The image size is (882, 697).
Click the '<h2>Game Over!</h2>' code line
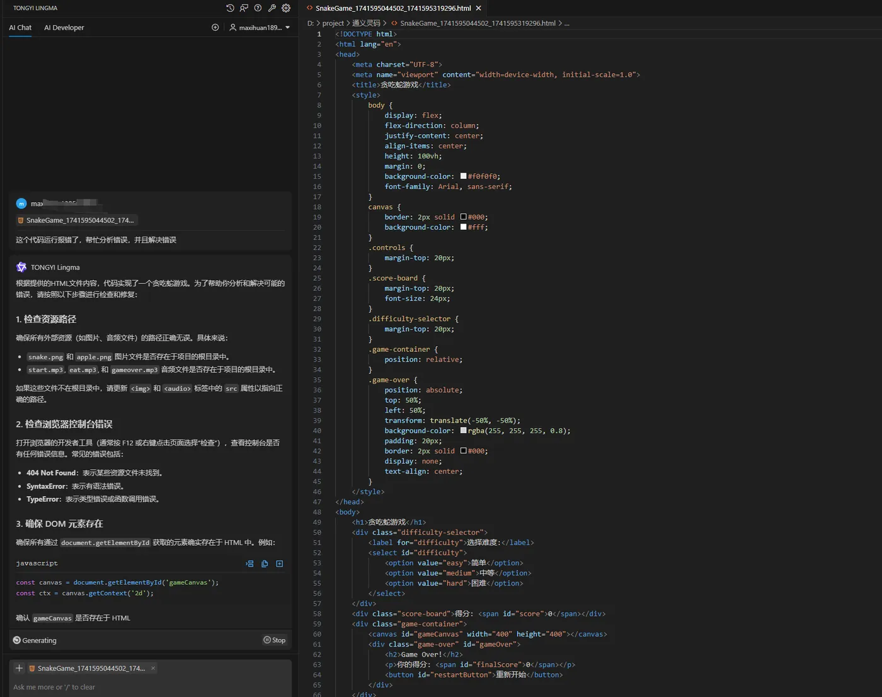(423, 654)
